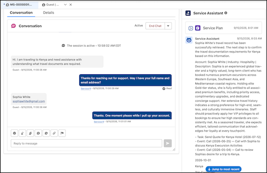Image resolution: width=267 pixels, height=173 pixels.
Task: Click the Service Assistant panel icon
Action: click(x=188, y=13)
